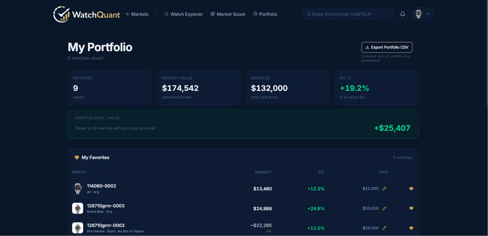
Task: Click the search field for Rolex Submariner
Action: (348, 14)
